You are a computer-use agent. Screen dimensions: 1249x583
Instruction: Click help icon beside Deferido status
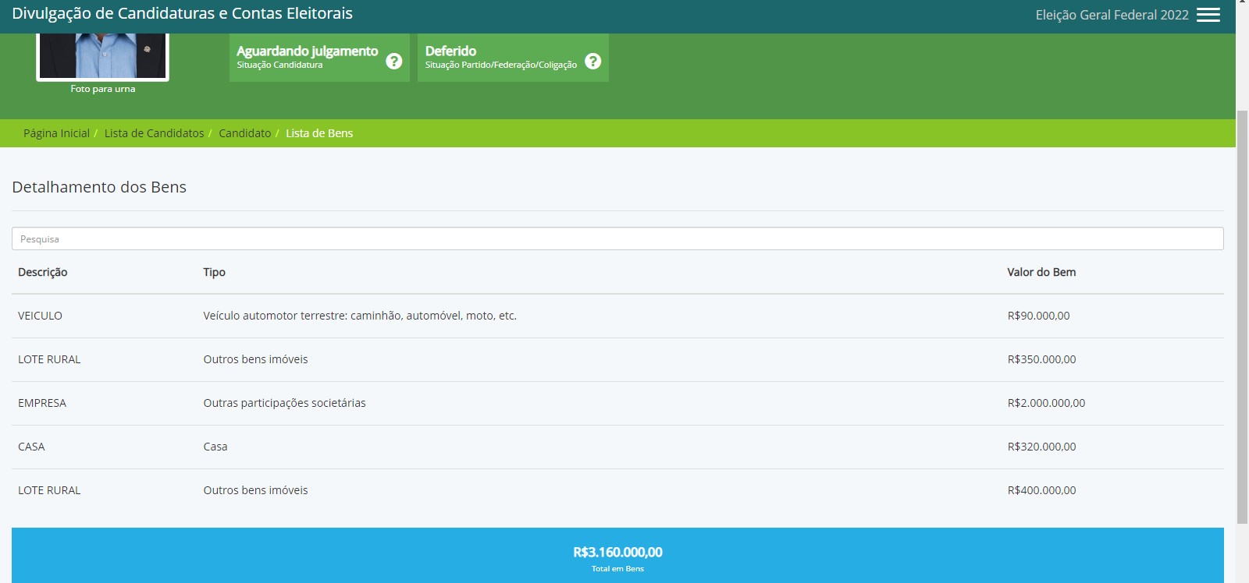click(x=593, y=61)
